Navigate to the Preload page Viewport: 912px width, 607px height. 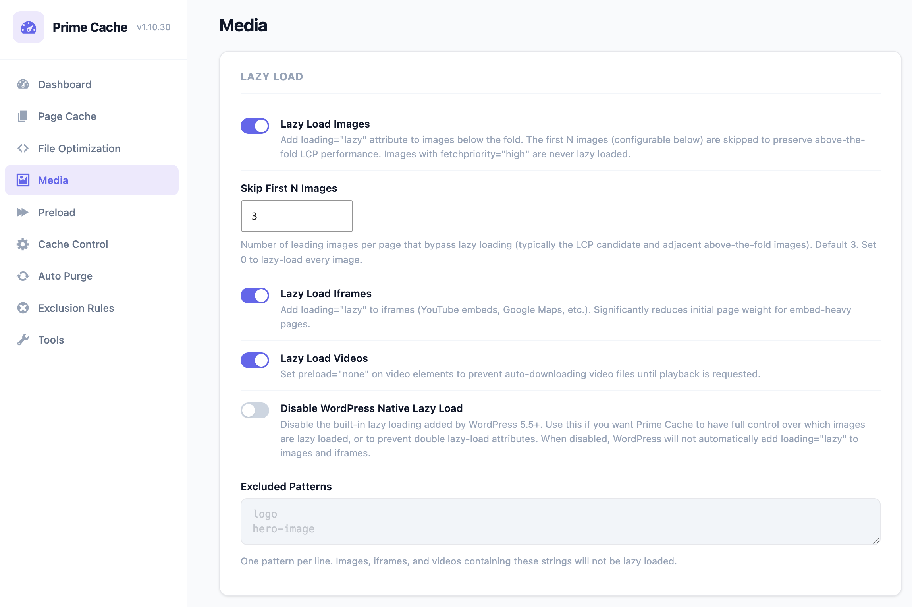pyautogui.click(x=92, y=212)
